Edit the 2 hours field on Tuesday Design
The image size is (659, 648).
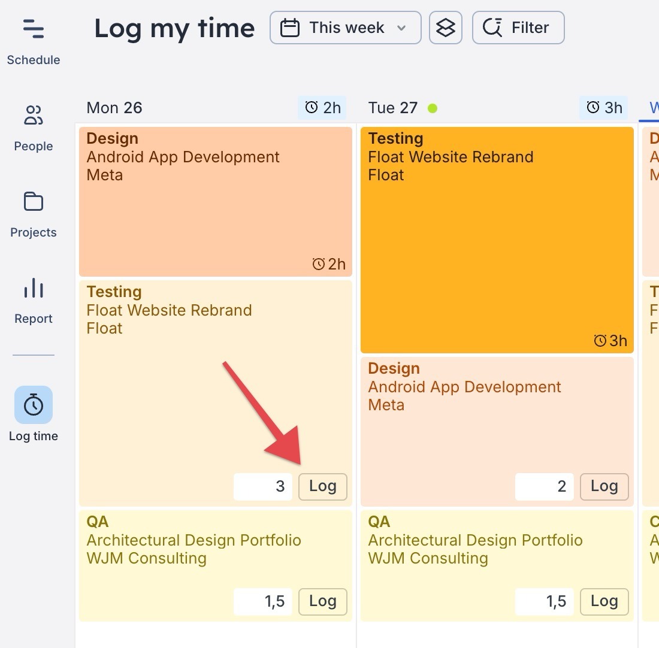(x=545, y=486)
